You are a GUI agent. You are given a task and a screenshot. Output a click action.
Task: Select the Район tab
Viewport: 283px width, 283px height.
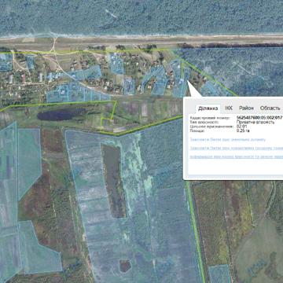[246, 108]
